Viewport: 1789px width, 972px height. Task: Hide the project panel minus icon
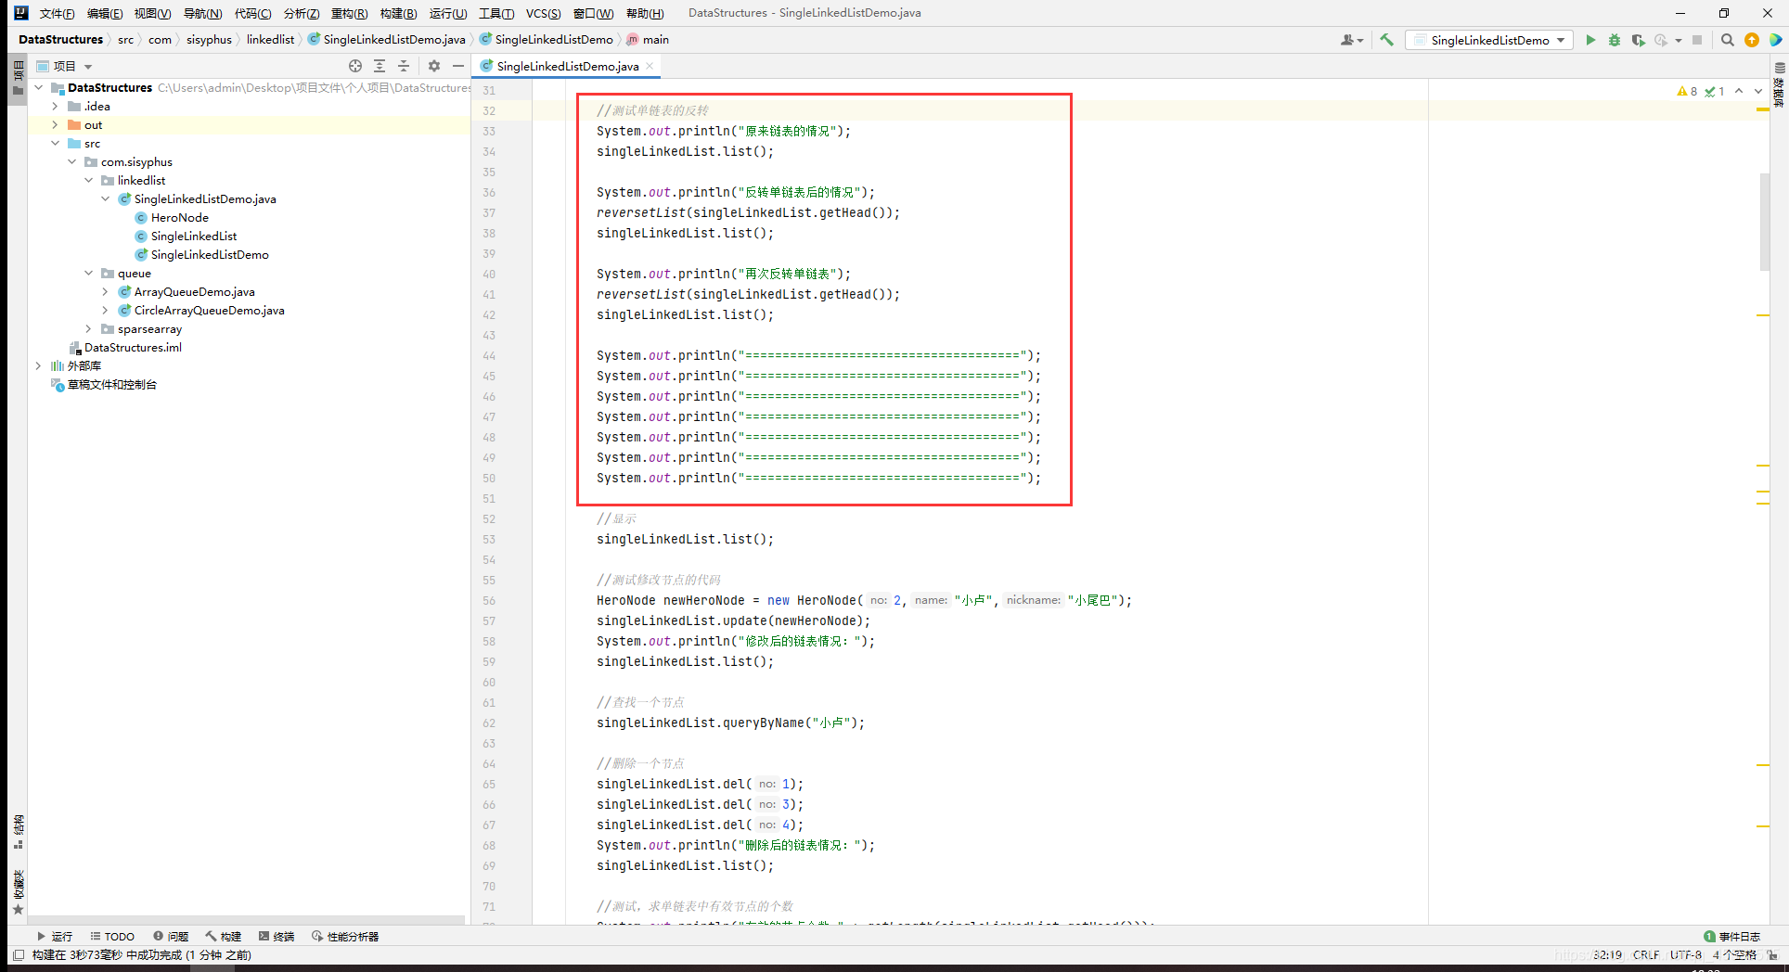click(x=457, y=66)
